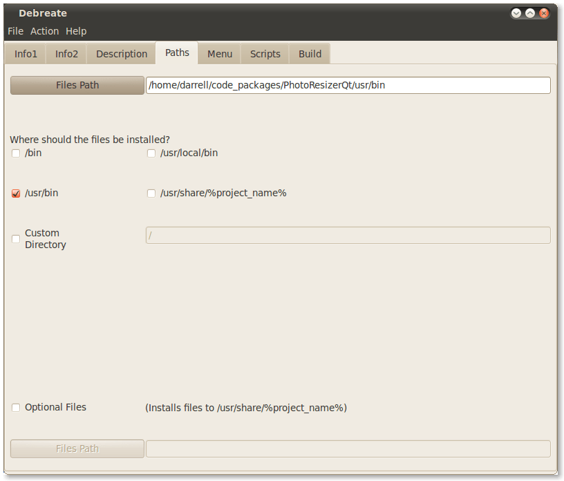564x481 pixels.
Task: Uncheck the /usr/bin checkbox
Action: [16, 194]
